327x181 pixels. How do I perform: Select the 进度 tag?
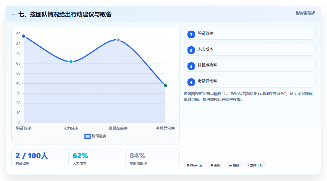pyautogui.click(x=234, y=165)
